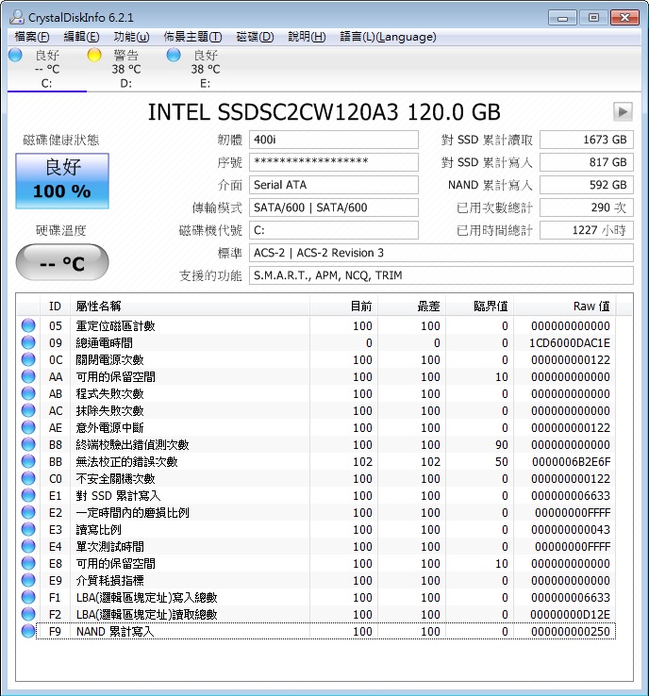Click the 臨界值 column header
The height and width of the screenshot is (696, 649).
click(x=480, y=306)
